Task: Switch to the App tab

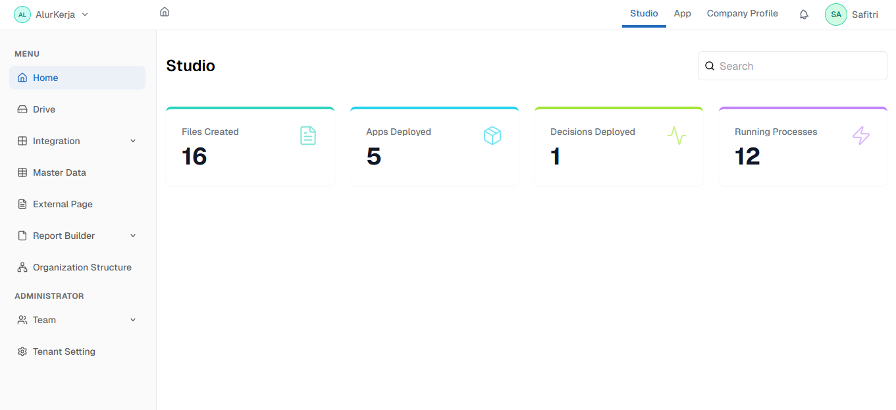Action: [682, 14]
